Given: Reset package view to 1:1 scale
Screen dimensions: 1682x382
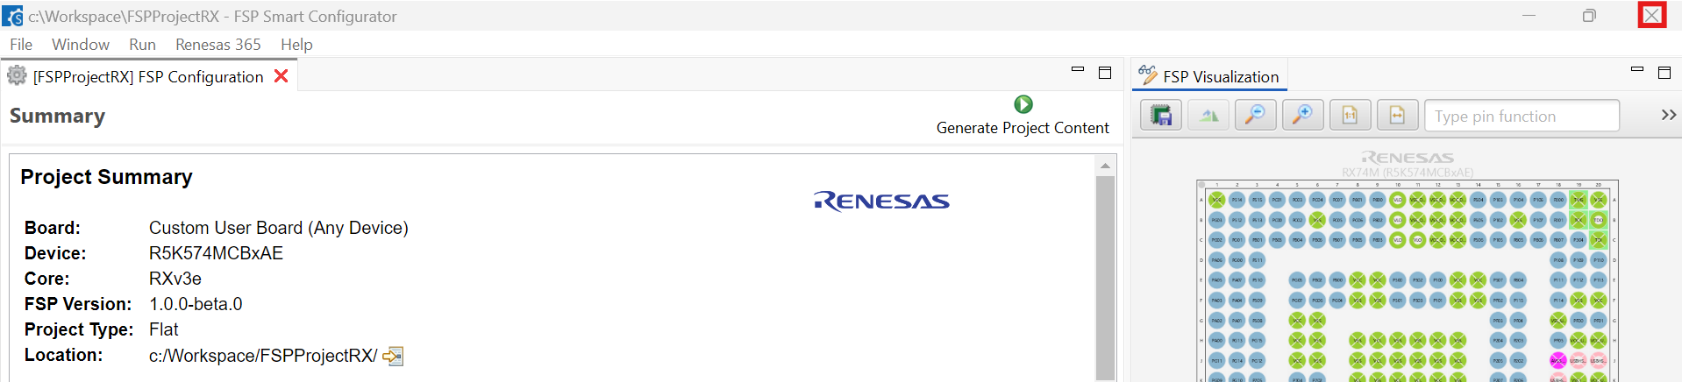Looking at the screenshot, I should [1351, 116].
